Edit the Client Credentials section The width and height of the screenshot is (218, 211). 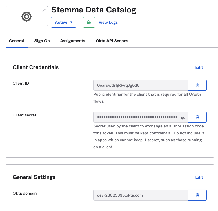pyautogui.click(x=199, y=67)
